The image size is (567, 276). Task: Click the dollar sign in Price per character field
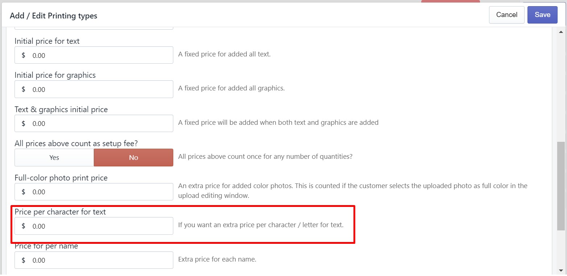pos(24,226)
